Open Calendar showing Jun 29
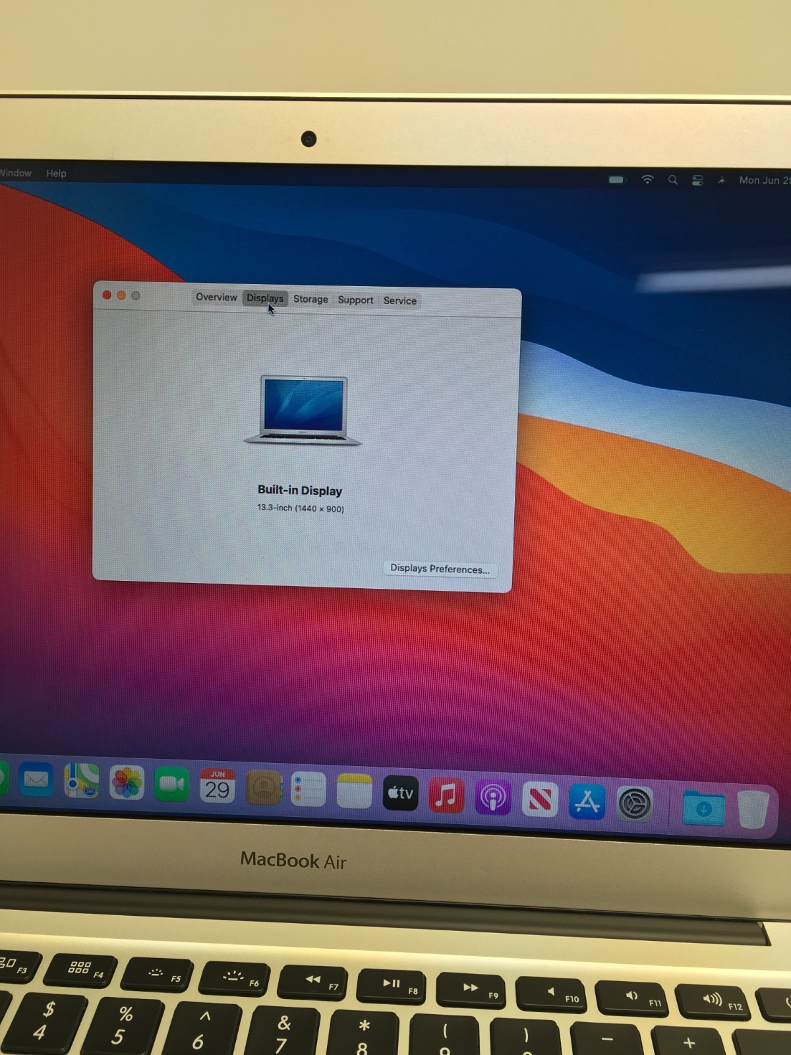The image size is (791, 1055). point(218,785)
